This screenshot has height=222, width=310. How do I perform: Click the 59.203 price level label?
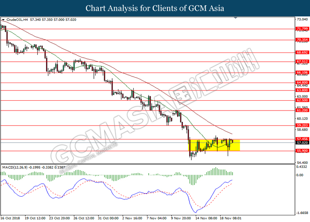click(302, 125)
